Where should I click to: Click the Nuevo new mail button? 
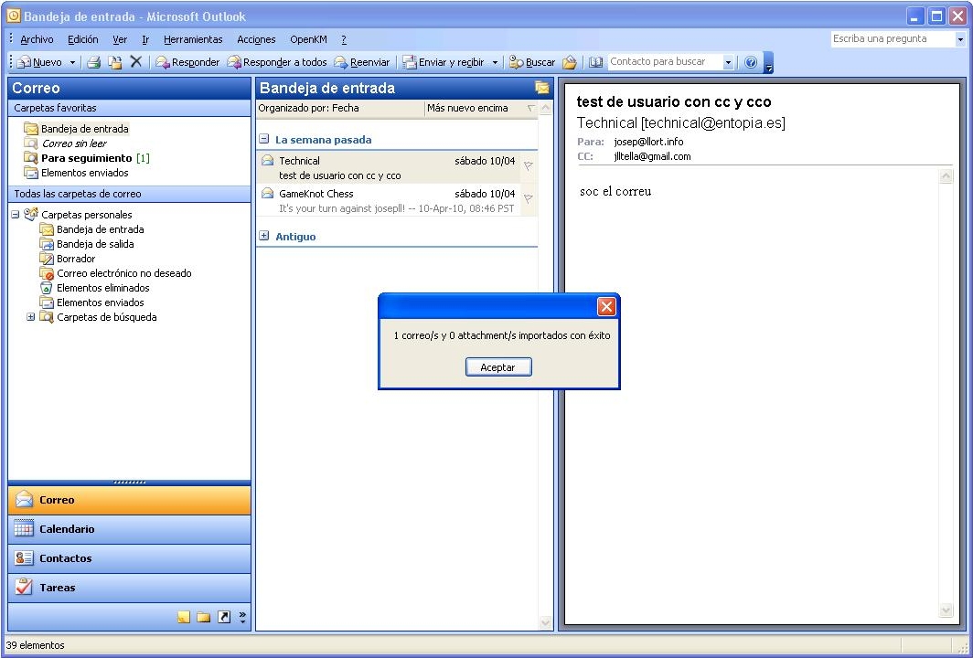click(39, 62)
